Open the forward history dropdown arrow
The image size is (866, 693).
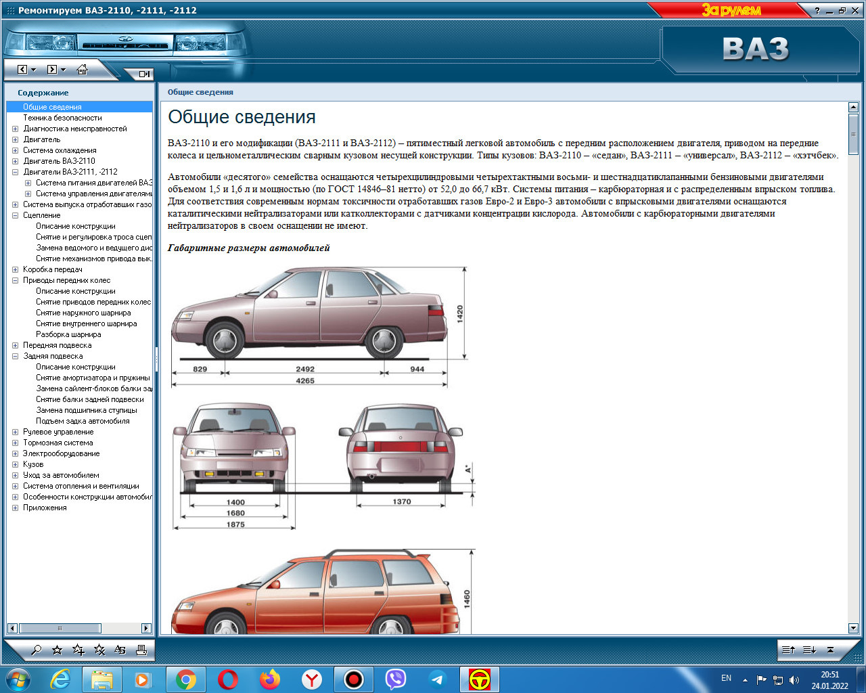coord(64,70)
